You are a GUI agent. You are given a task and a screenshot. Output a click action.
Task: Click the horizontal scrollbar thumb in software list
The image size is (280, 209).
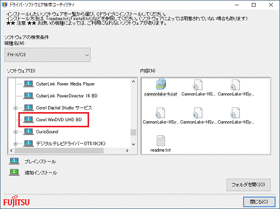pos(59,151)
